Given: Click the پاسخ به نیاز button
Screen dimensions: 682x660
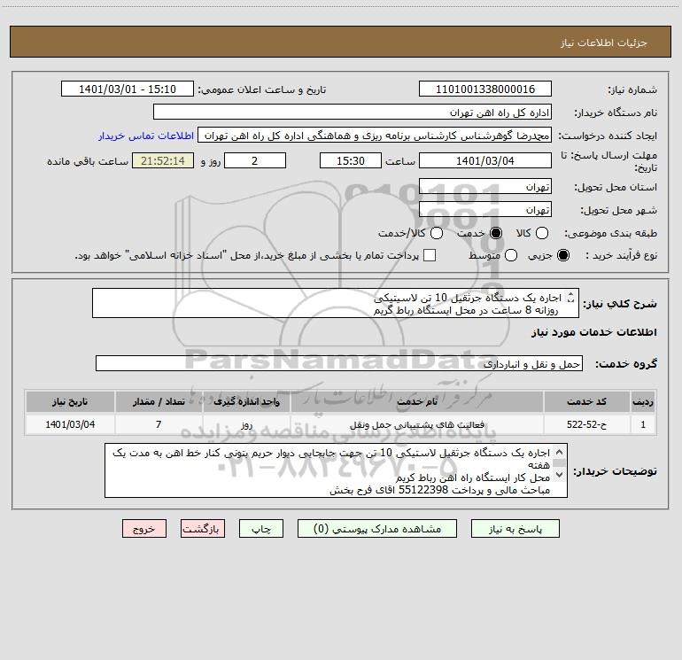Looking at the screenshot, I should [515, 529].
